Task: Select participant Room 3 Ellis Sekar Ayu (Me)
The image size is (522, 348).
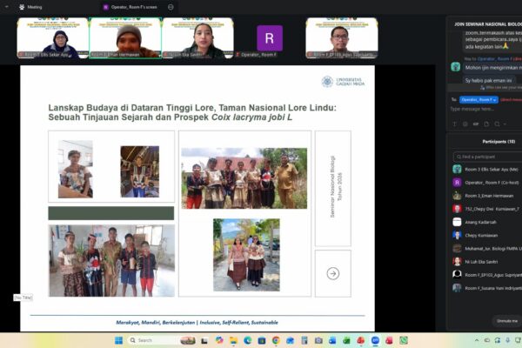Action: pos(487,169)
